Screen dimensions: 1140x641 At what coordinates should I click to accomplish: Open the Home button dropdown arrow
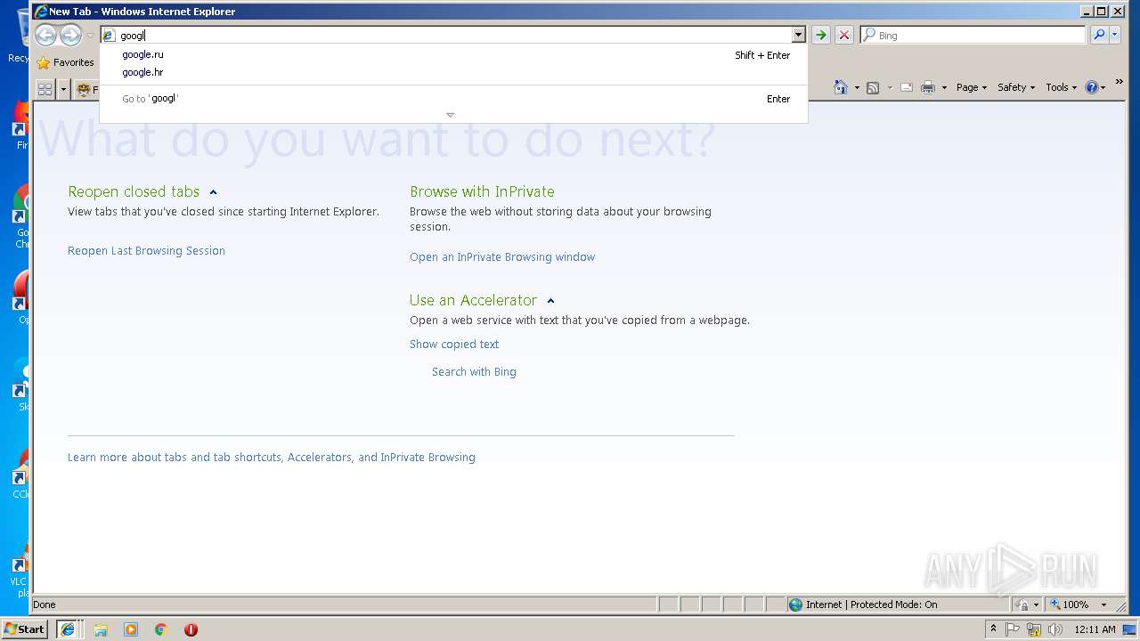click(x=856, y=88)
